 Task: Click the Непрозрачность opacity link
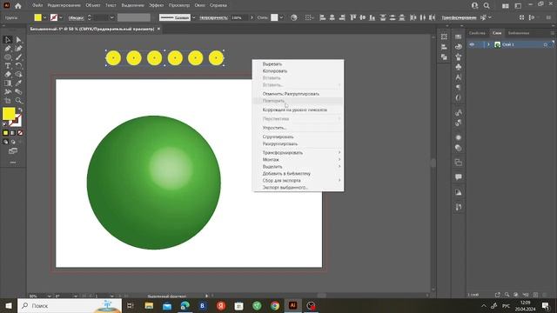click(x=213, y=17)
